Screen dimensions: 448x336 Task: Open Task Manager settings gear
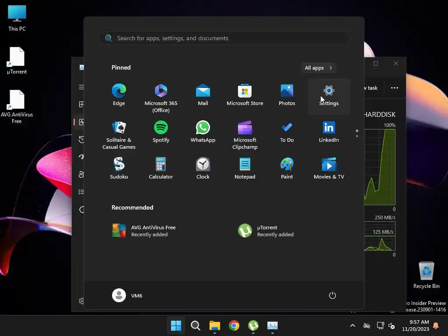(x=81, y=301)
